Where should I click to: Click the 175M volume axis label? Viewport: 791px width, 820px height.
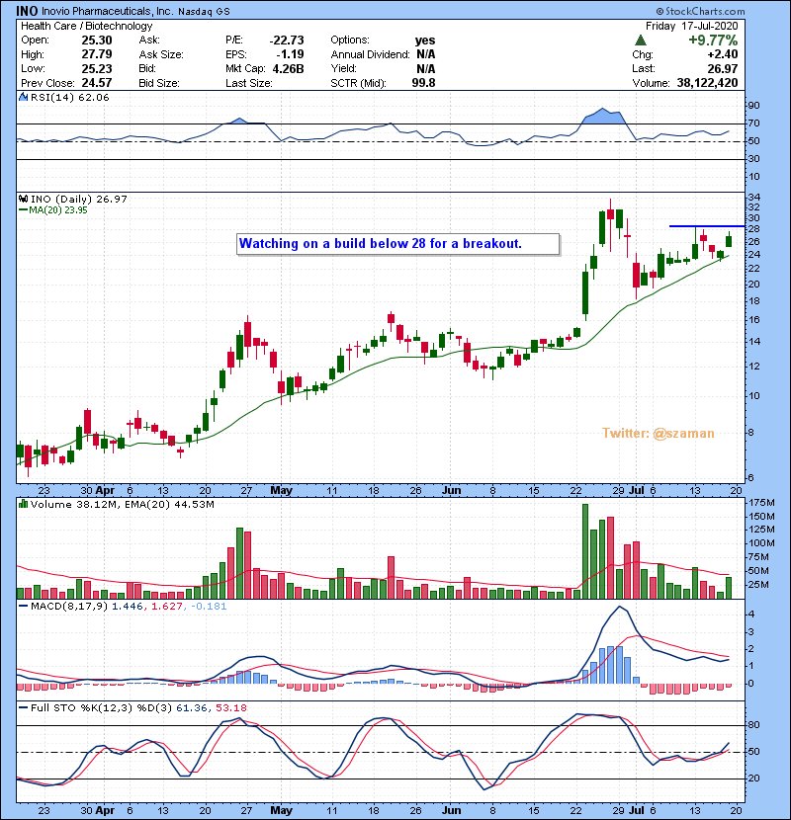point(761,503)
